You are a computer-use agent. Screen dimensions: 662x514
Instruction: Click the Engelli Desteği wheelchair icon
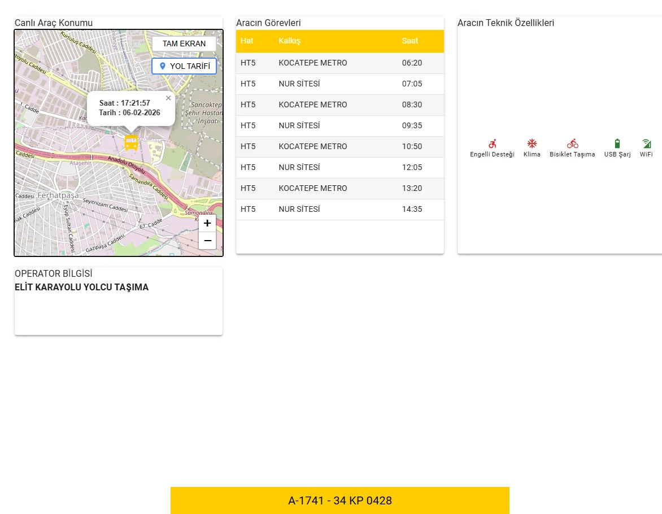[x=492, y=143]
